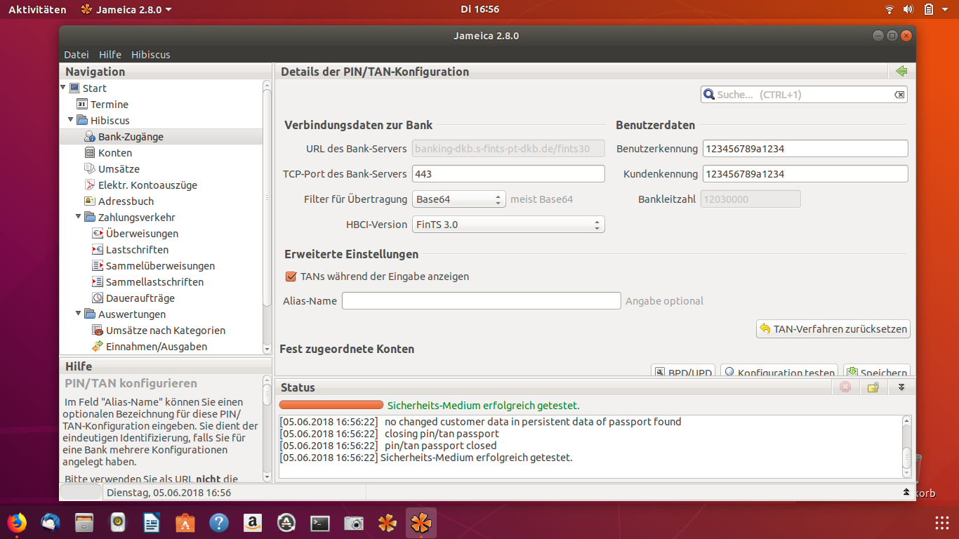Viewport: 959px width, 539px height.
Task: Open Thunderbird from the dock
Action: coord(51,523)
